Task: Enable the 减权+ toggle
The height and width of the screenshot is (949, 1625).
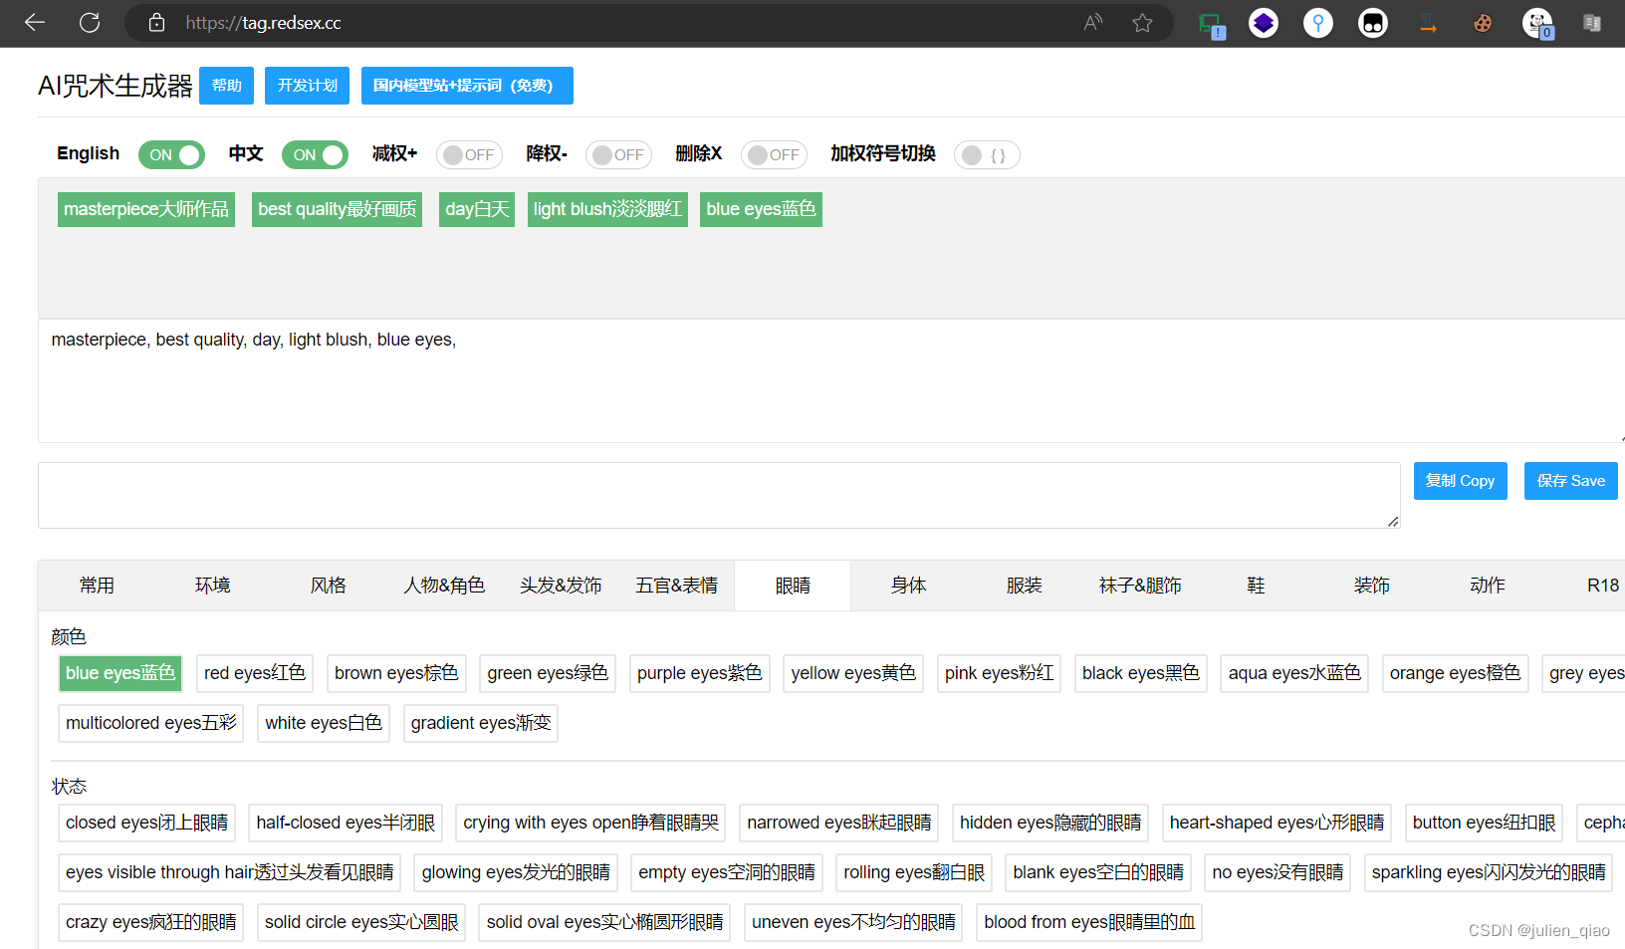Action: [469, 154]
